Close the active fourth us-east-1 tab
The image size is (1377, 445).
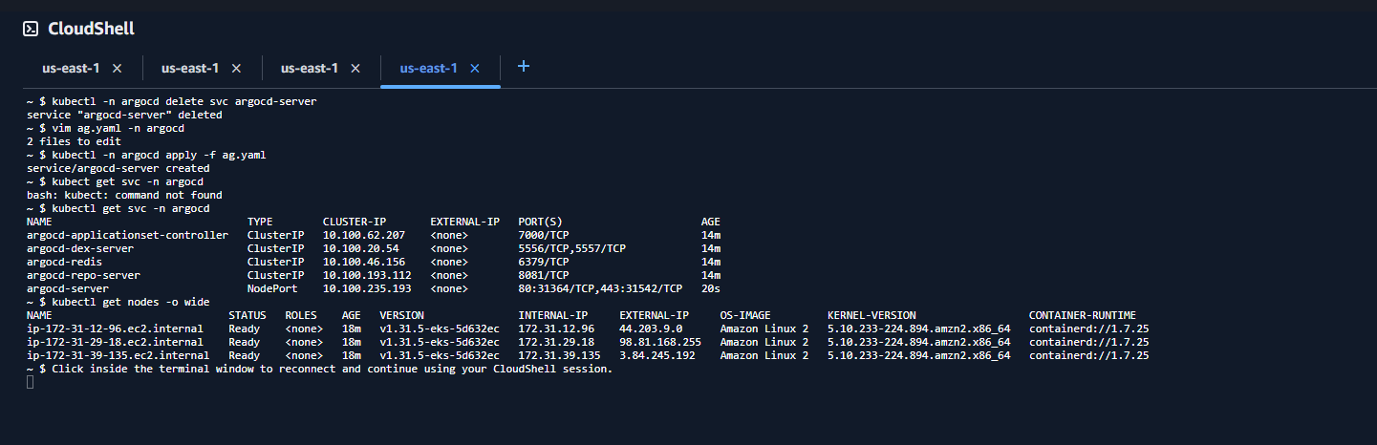point(475,69)
